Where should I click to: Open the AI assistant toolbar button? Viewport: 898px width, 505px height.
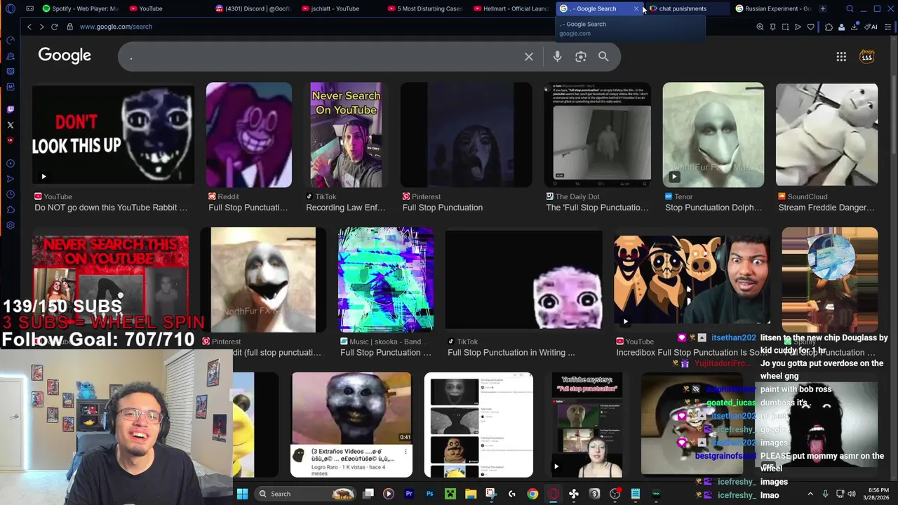[871, 27]
